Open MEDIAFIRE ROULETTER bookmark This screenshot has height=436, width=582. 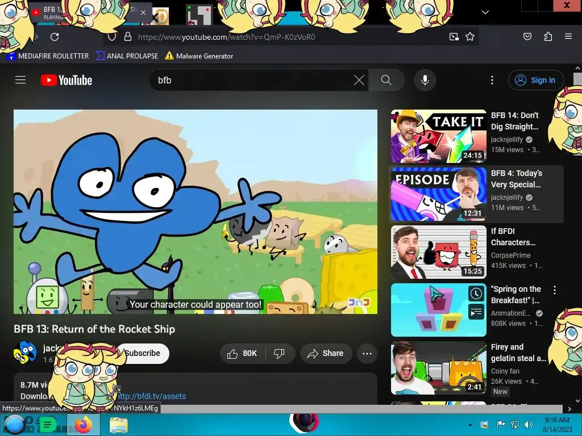click(x=48, y=56)
